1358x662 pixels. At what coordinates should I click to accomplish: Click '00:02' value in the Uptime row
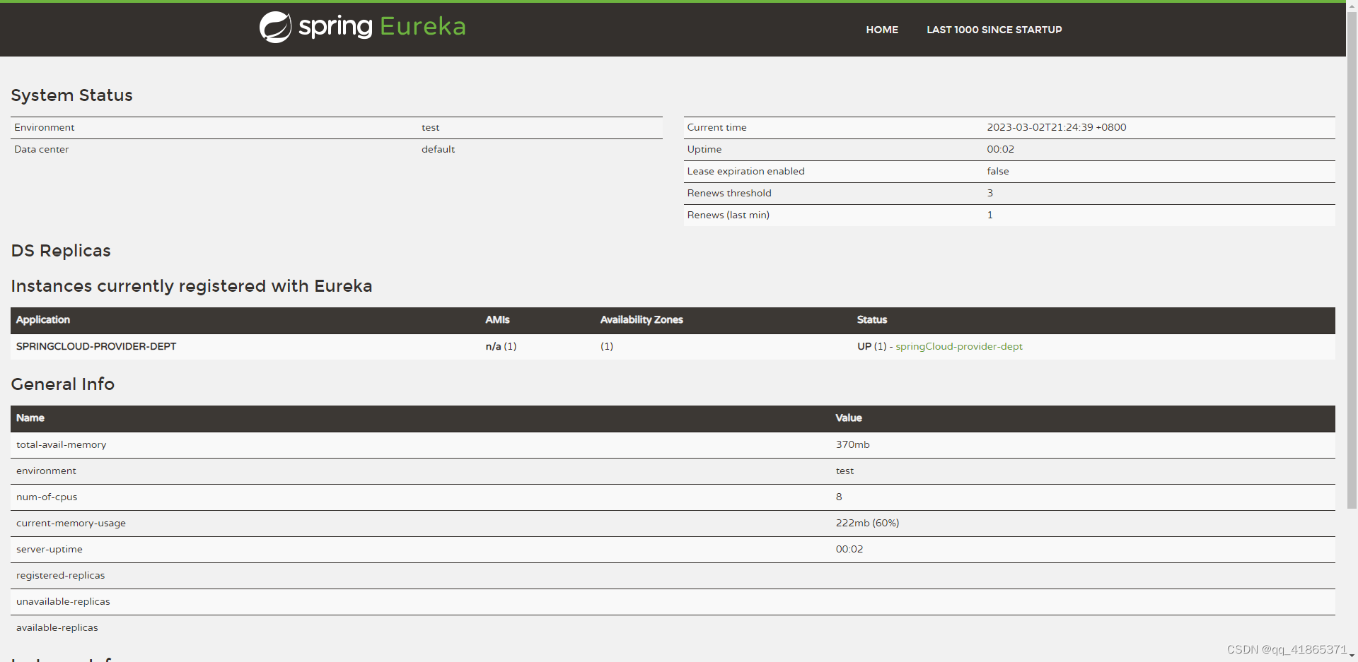[x=1000, y=149]
